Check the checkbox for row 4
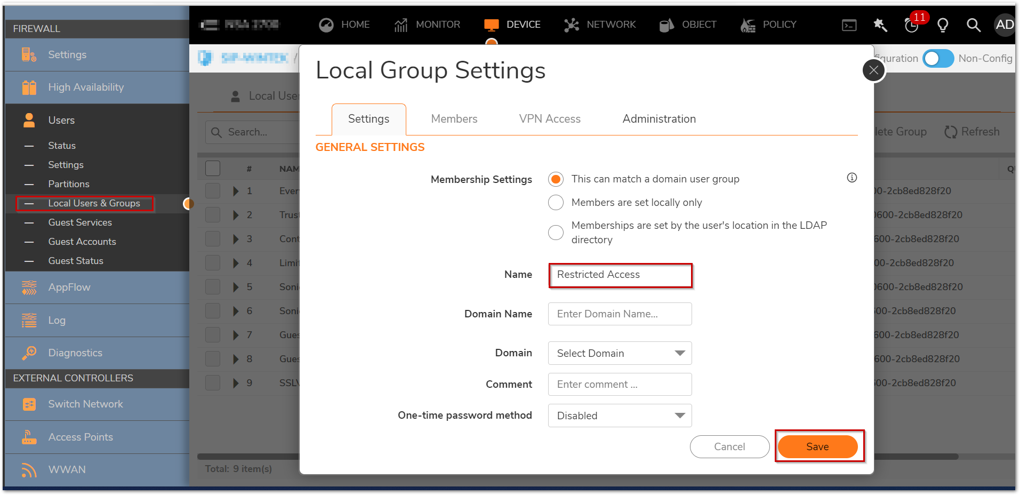The height and width of the screenshot is (495, 1020). pos(213,263)
